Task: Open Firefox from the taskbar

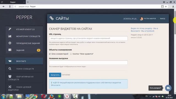Action: (x=51, y=97)
